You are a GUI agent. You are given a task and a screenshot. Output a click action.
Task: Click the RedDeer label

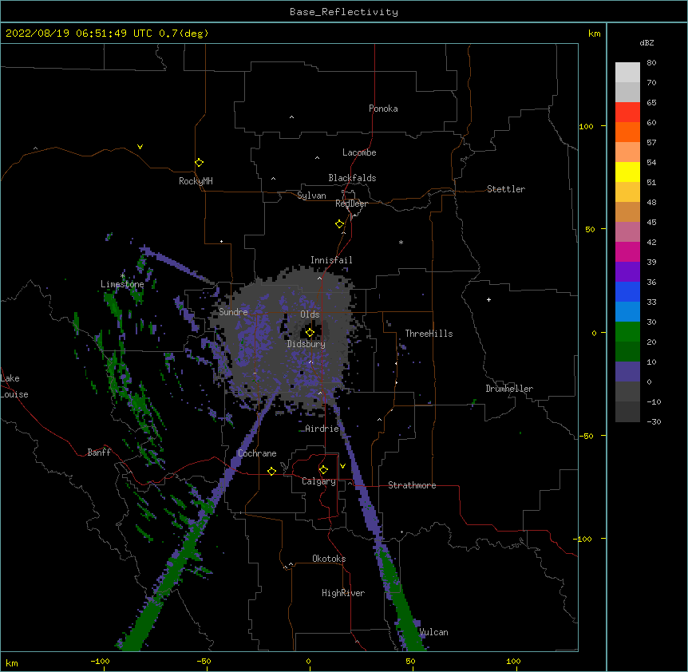351,204
